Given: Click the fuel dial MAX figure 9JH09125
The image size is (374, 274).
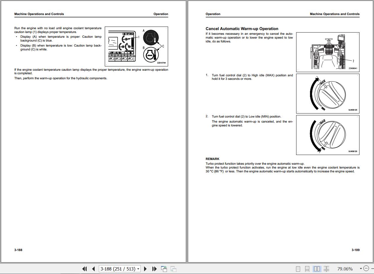Looking at the screenshot, I should (328, 93).
